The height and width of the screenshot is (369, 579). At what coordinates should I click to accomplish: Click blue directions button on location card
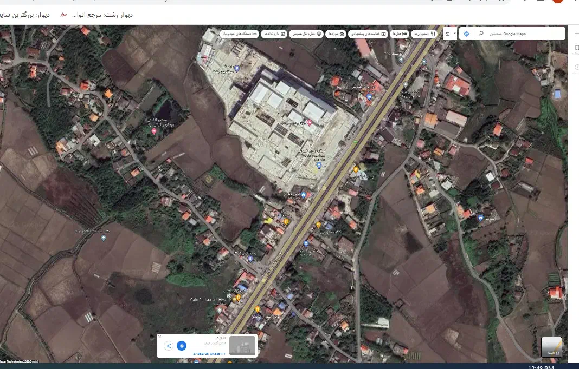click(x=182, y=346)
